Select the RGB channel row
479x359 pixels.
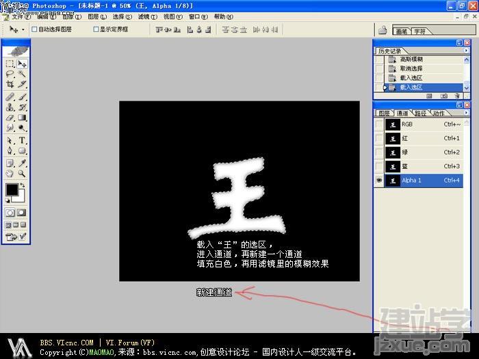pos(424,124)
